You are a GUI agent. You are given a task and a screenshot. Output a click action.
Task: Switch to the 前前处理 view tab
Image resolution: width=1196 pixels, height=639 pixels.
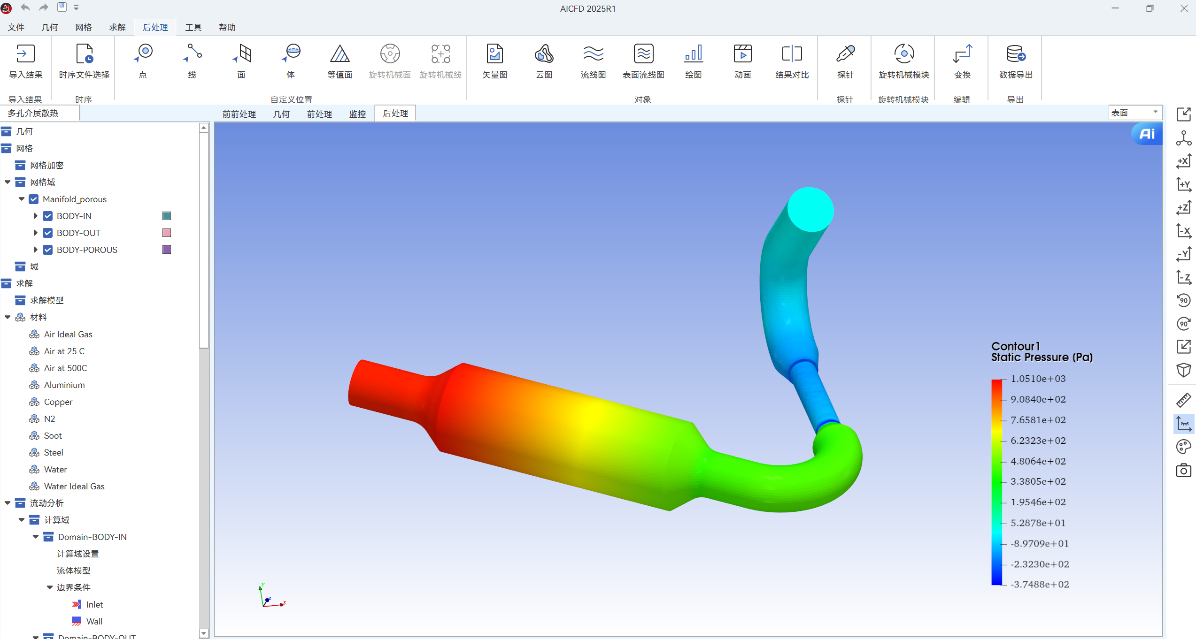(239, 114)
